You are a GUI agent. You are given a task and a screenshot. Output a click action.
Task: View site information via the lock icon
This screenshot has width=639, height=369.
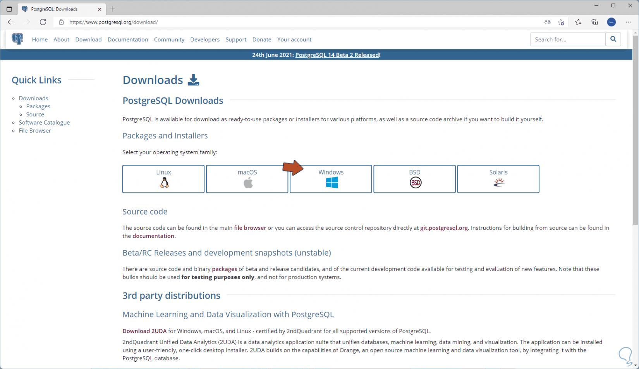tap(61, 22)
